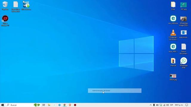Open the red circular taskbar app
Viewport: 191px width, 107px height.
(75, 105)
